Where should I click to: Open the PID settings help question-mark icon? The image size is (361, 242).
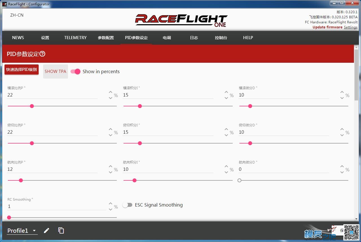42,54
